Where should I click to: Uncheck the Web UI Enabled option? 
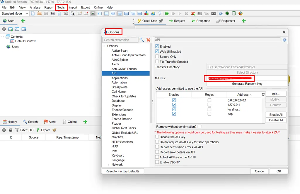coord(157,51)
